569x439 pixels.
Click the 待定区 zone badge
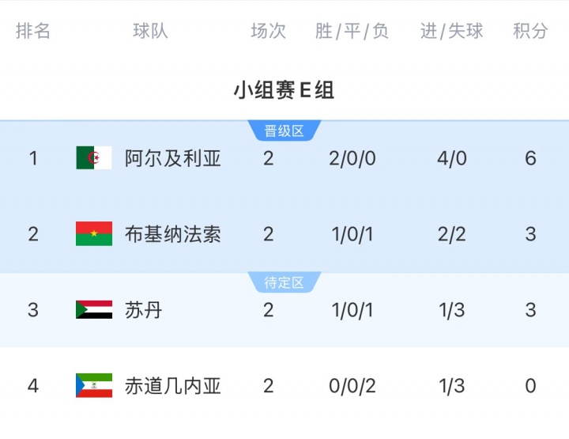(x=284, y=282)
